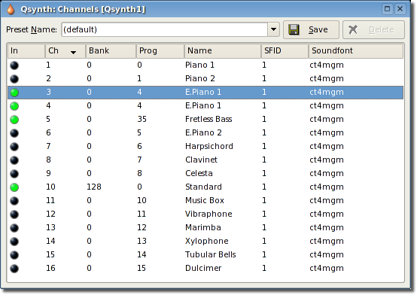
Task: Click the LED indicator for channel 7
Action: pos(14,147)
